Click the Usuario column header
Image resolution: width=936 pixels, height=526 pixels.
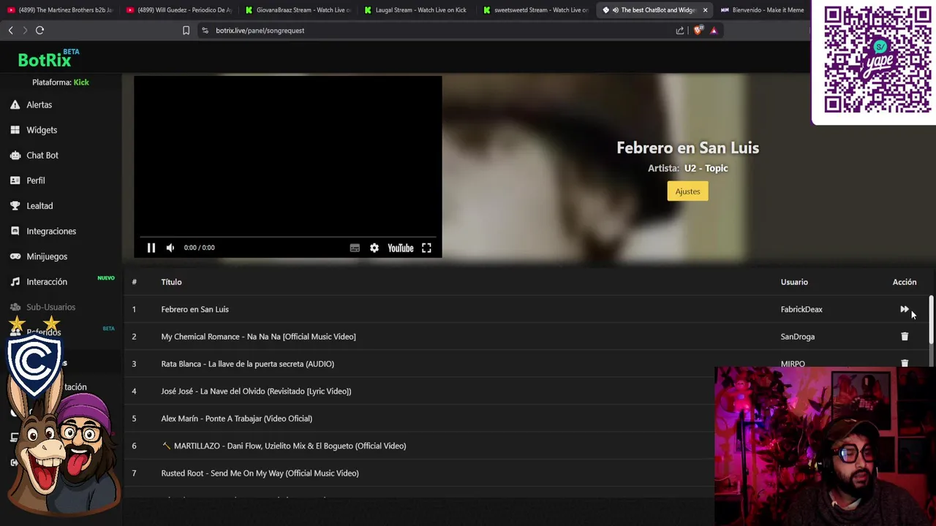pos(794,282)
